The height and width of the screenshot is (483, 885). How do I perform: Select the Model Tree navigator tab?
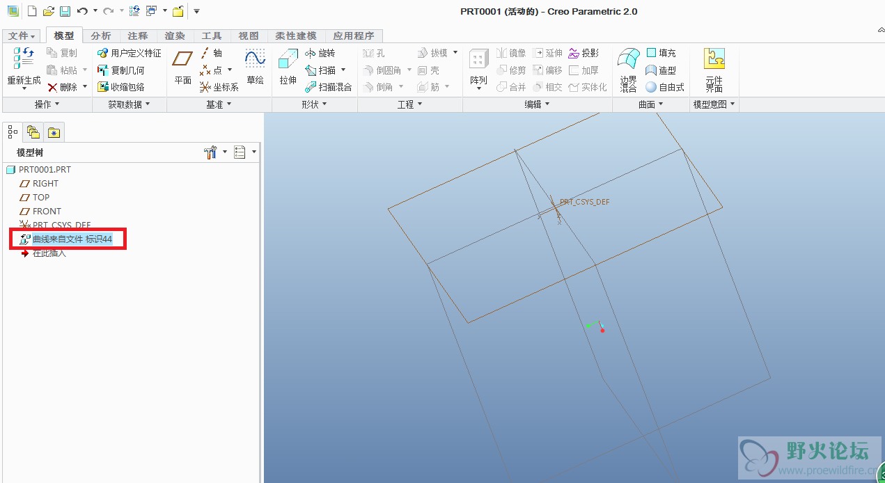(x=13, y=132)
